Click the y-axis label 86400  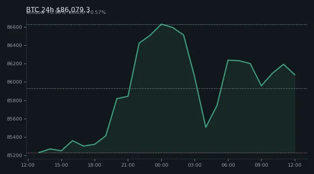14,46
